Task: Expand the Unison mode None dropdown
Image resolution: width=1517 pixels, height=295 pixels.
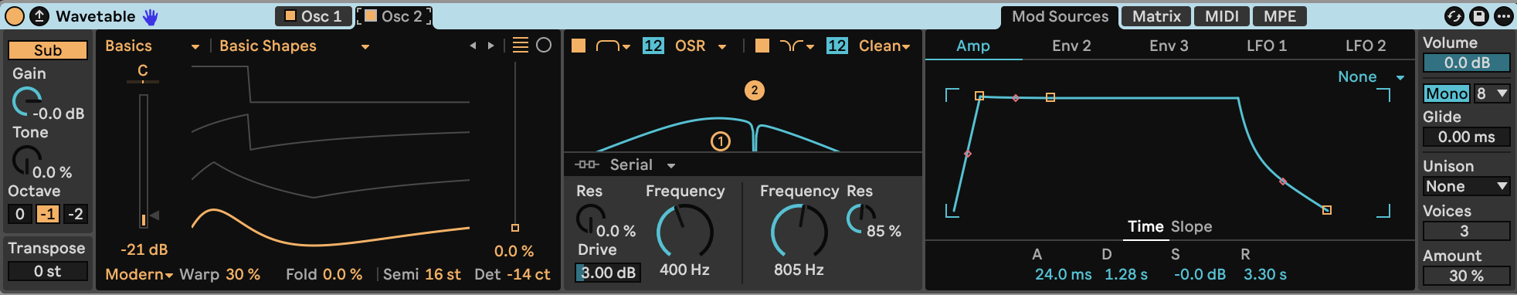Action: 1466,186
